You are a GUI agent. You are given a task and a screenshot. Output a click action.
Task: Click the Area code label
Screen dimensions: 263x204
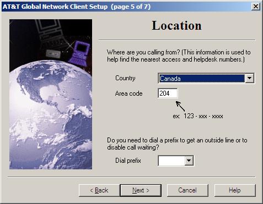pyautogui.click(x=128, y=93)
